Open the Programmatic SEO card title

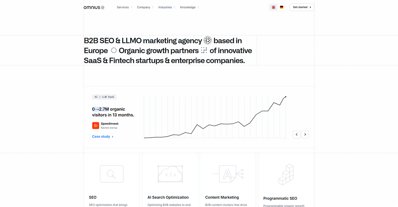coord(280,198)
